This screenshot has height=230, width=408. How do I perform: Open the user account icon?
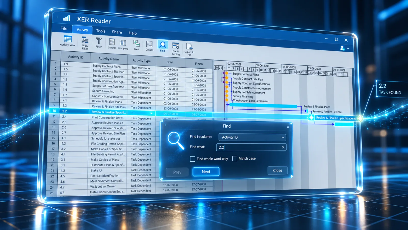pos(342,48)
